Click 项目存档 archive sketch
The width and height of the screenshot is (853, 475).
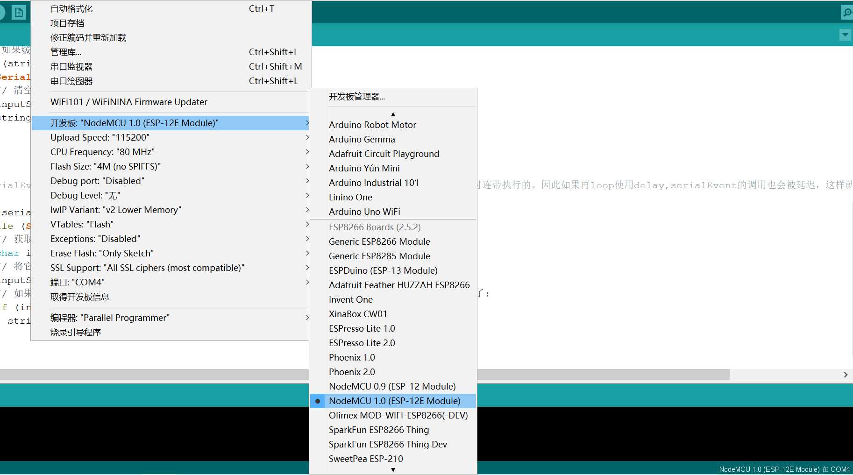pos(171,23)
